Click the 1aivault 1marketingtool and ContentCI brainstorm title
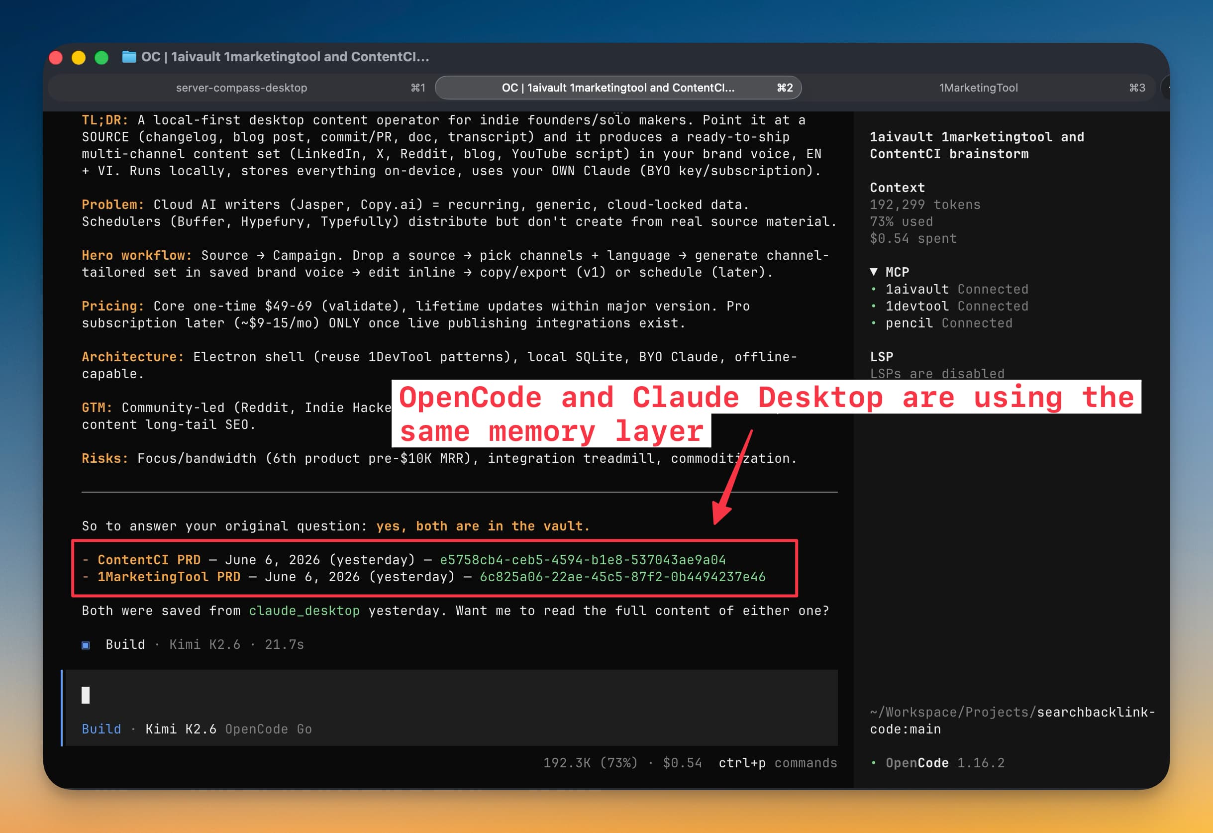This screenshot has height=833, width=1213. (977, 145)
